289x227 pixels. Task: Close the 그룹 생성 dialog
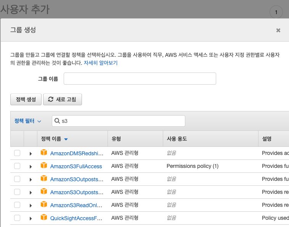pyautogui.click(x=278, y=30)
